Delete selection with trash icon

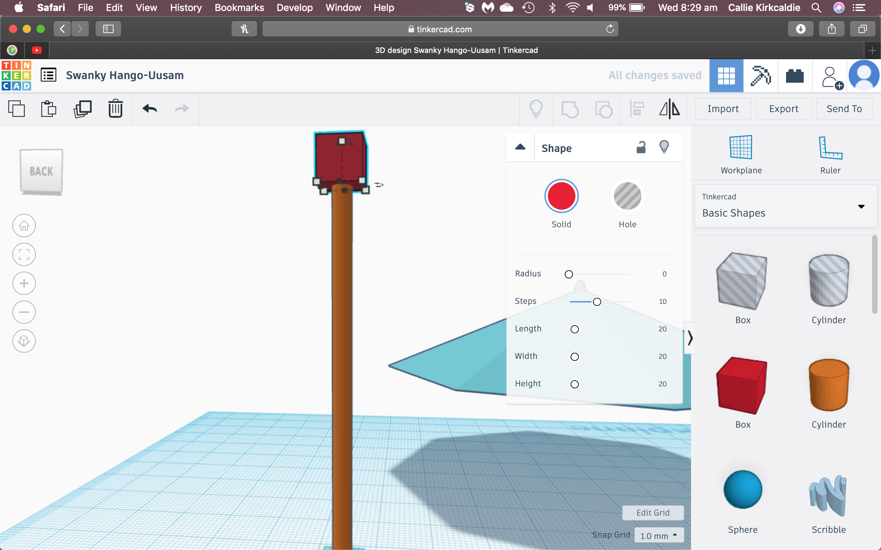(115, 108)
